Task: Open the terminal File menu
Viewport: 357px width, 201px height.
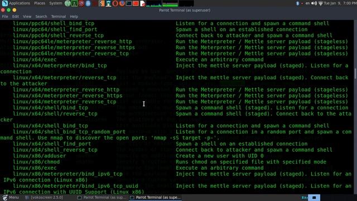Action: point(5,16)
